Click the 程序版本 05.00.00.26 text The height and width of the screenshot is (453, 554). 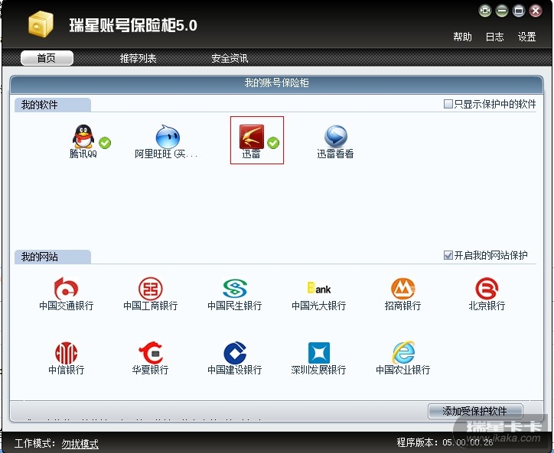click(445, 442)
